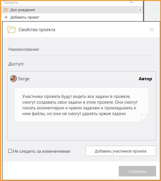Close the Свойства проекта dialog

(152, 30)
